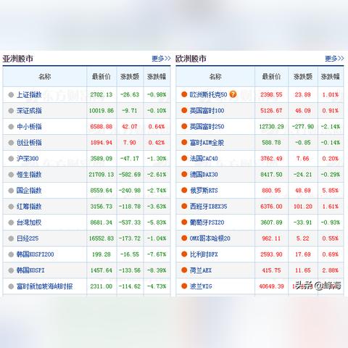Open the 沪深300 index link
This screenshot has width=348, height=348.
click(28, 159)
